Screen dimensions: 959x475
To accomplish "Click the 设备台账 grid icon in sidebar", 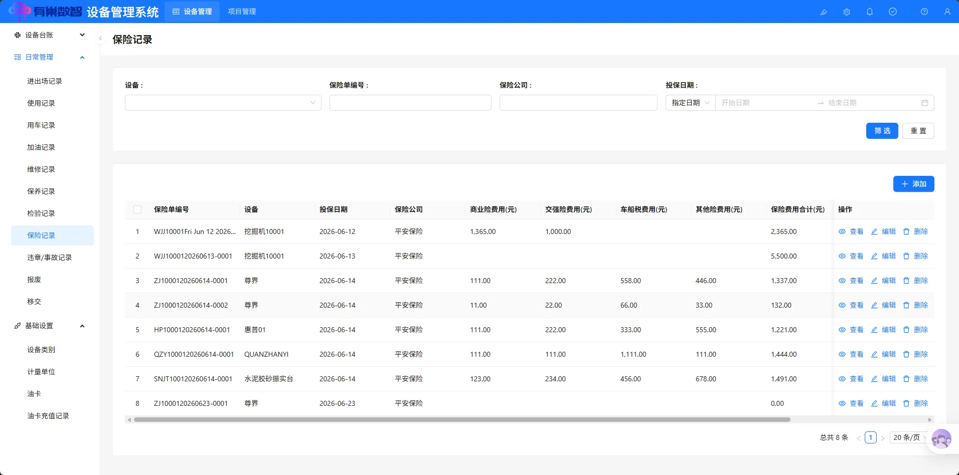I will coord(18,35).
